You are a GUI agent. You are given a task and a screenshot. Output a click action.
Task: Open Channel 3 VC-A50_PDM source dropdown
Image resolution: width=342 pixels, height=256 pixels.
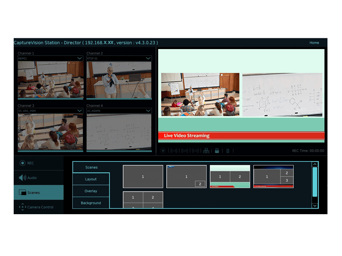coord(80,111)
